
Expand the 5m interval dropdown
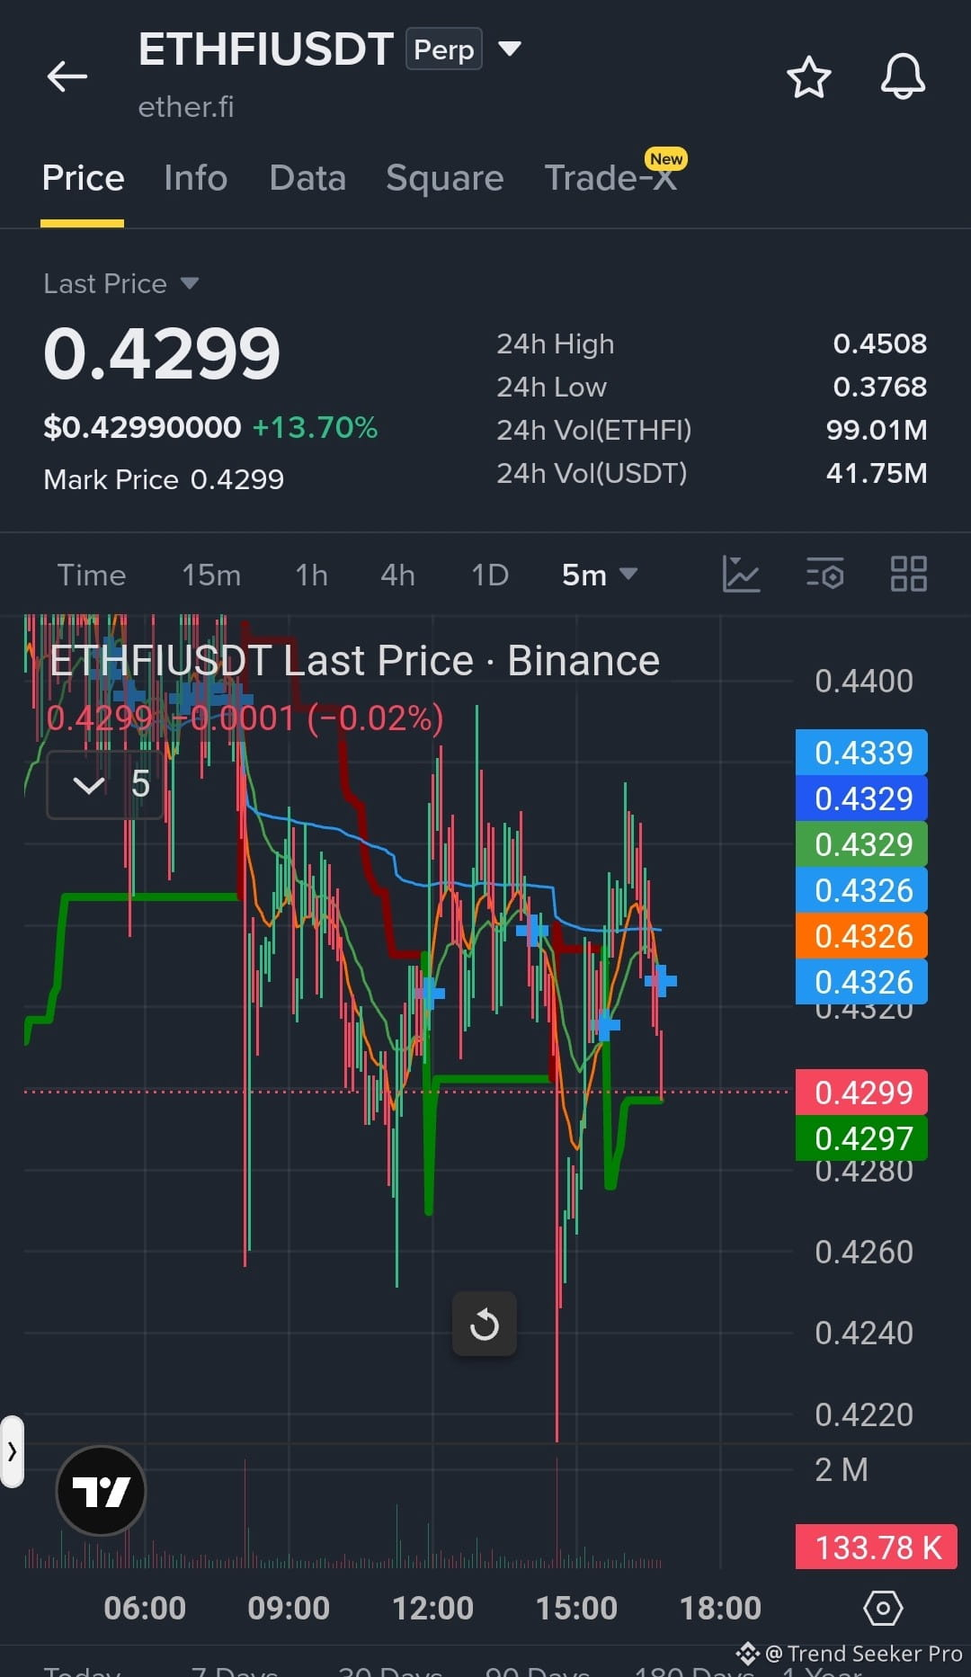click(x=600, y=575)
